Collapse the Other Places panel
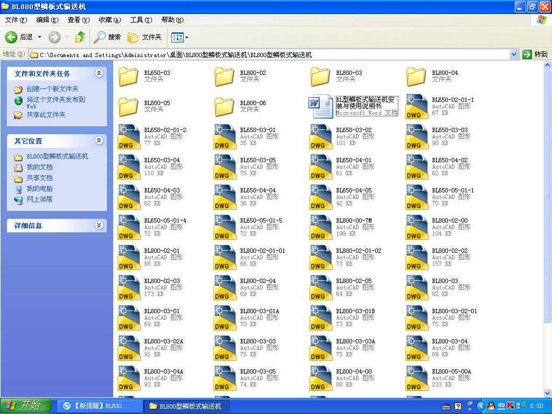 tap(99, 141)
